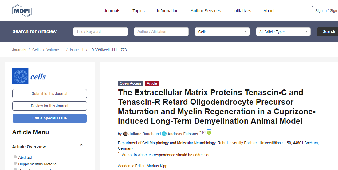Open the Cells journal dropdown
Viewport: 338px width, 170px height.
coord(222,32)
